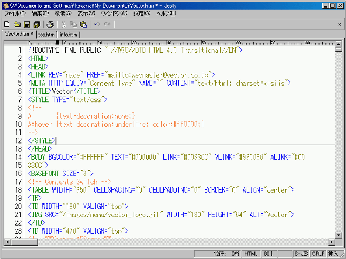Screen dimensions: 346x259
Task: Click the Jesty application icon in the title bar
Action: (x=6, y=5)
